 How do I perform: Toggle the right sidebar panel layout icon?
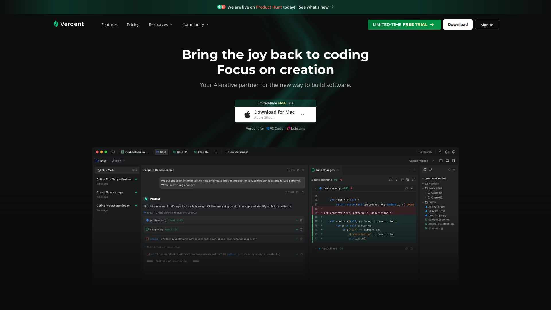tap(454, 161)
